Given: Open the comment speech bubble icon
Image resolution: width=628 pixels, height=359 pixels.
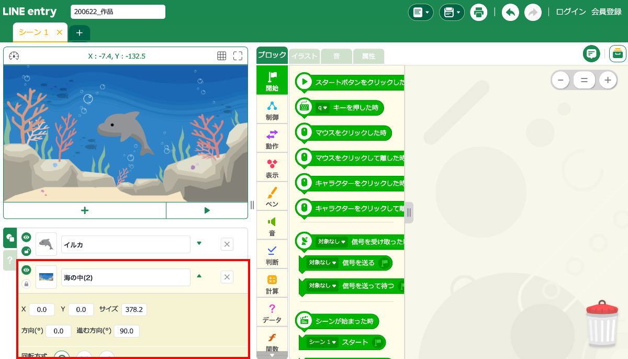Looking at the screenshot, I should click(591, 53).
